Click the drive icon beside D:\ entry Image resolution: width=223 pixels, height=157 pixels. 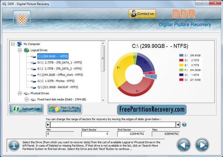tap(33, 63)
